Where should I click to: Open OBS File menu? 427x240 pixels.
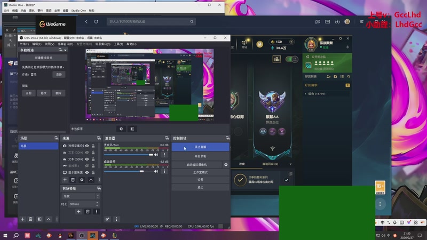point(24,44)
